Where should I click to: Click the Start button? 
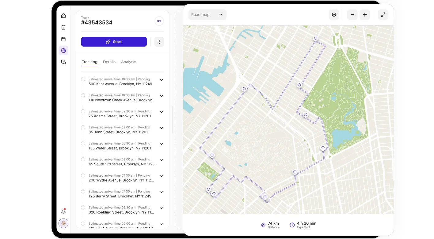(x=114, y=42)
